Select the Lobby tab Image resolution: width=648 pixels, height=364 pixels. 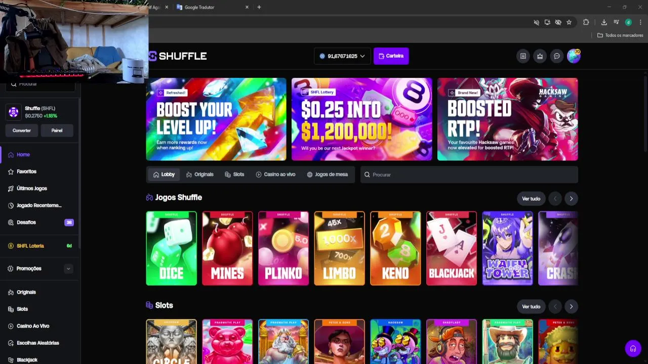point(164,174)
